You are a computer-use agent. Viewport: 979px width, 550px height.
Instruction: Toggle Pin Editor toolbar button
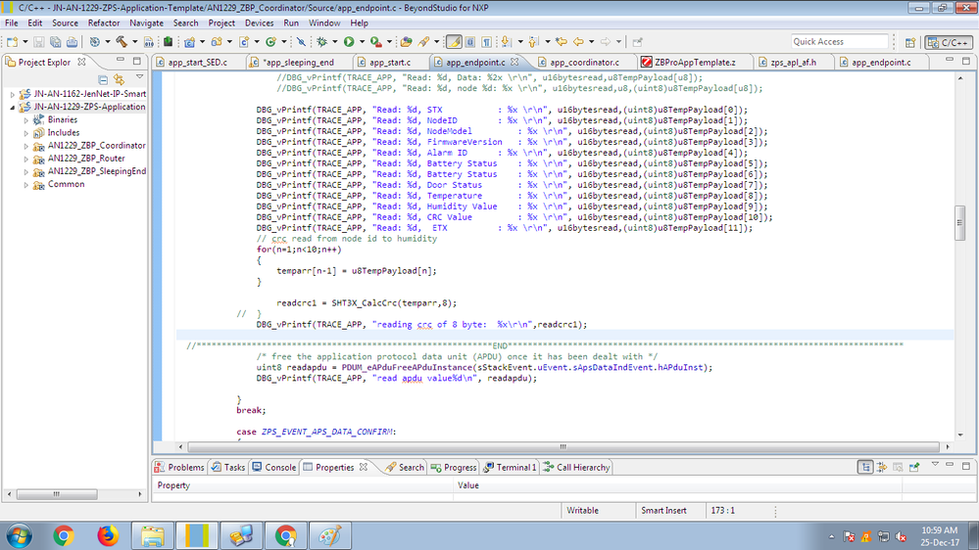tap(637, 42)
